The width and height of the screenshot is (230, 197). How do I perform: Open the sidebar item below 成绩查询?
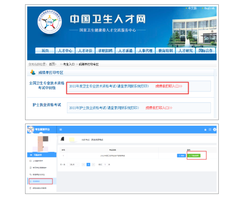click(x=42, y=188)
